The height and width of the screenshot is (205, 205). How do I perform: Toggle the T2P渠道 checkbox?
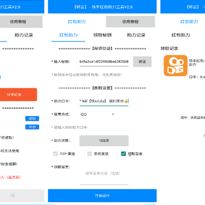coord(55,154)
